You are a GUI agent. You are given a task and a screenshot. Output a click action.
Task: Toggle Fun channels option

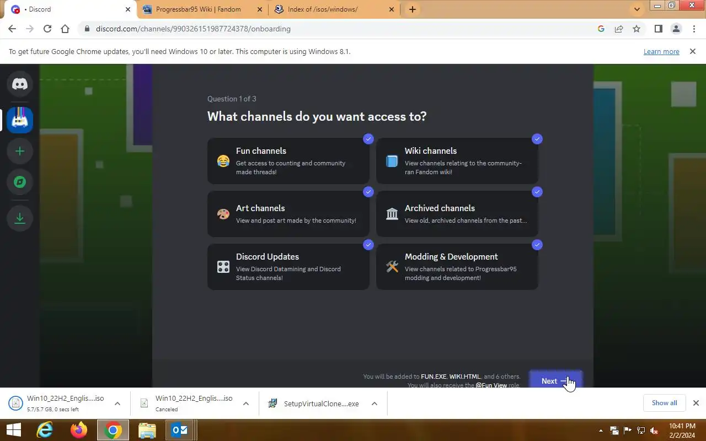[288, 161]
